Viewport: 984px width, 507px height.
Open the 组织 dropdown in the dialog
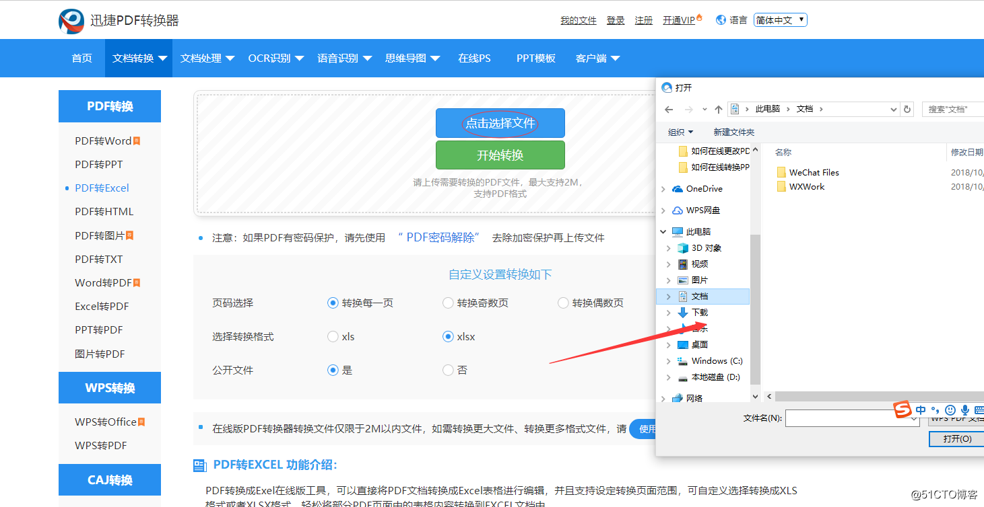point(680,132)
